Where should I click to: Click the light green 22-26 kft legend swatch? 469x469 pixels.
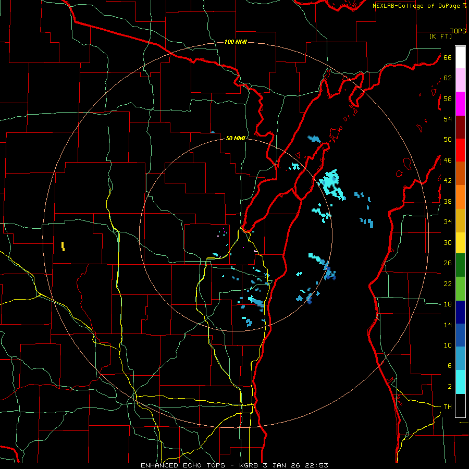click(x=460, y=289)
